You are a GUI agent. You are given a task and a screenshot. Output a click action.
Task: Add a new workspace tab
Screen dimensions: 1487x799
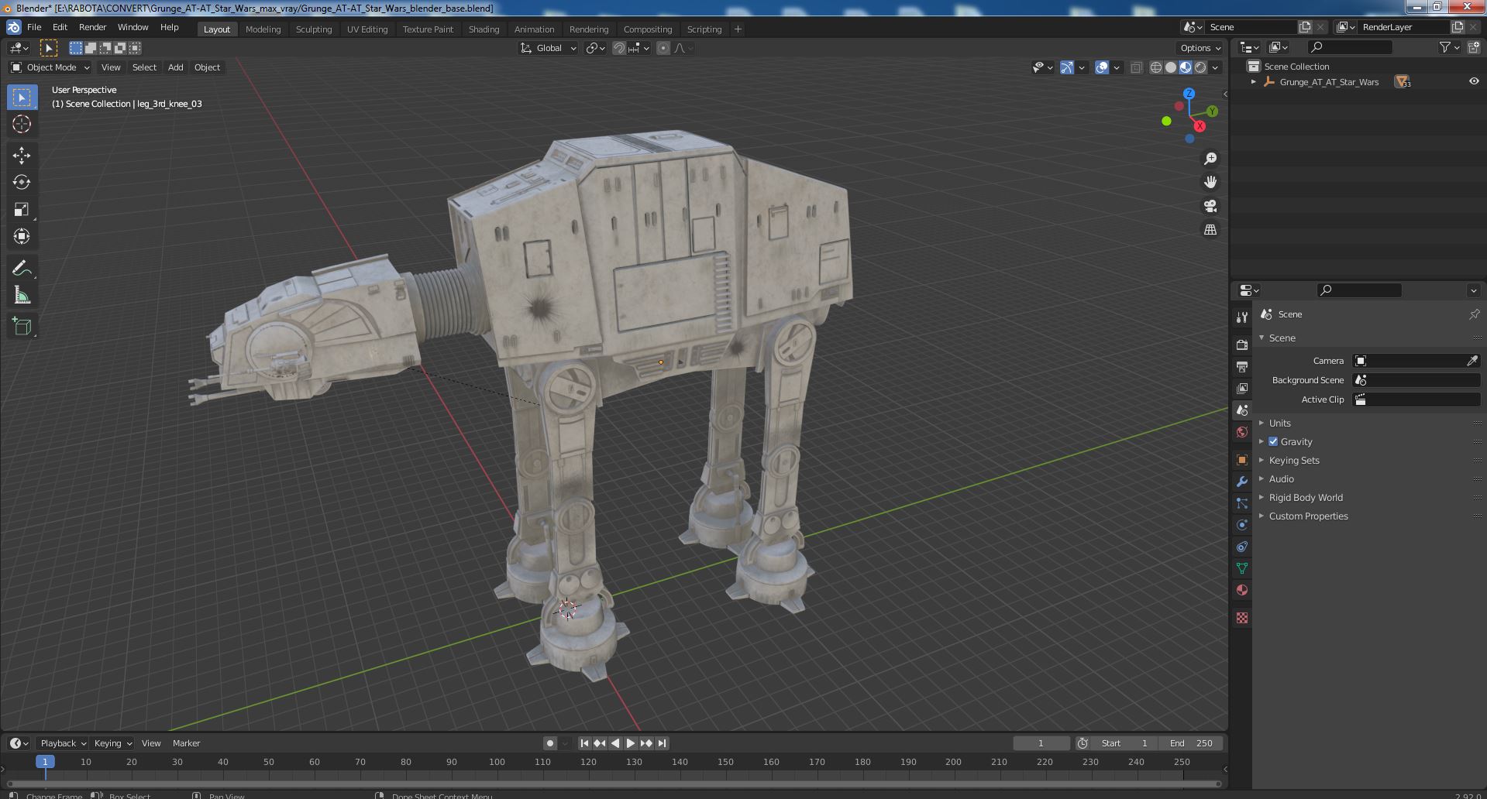738,29
